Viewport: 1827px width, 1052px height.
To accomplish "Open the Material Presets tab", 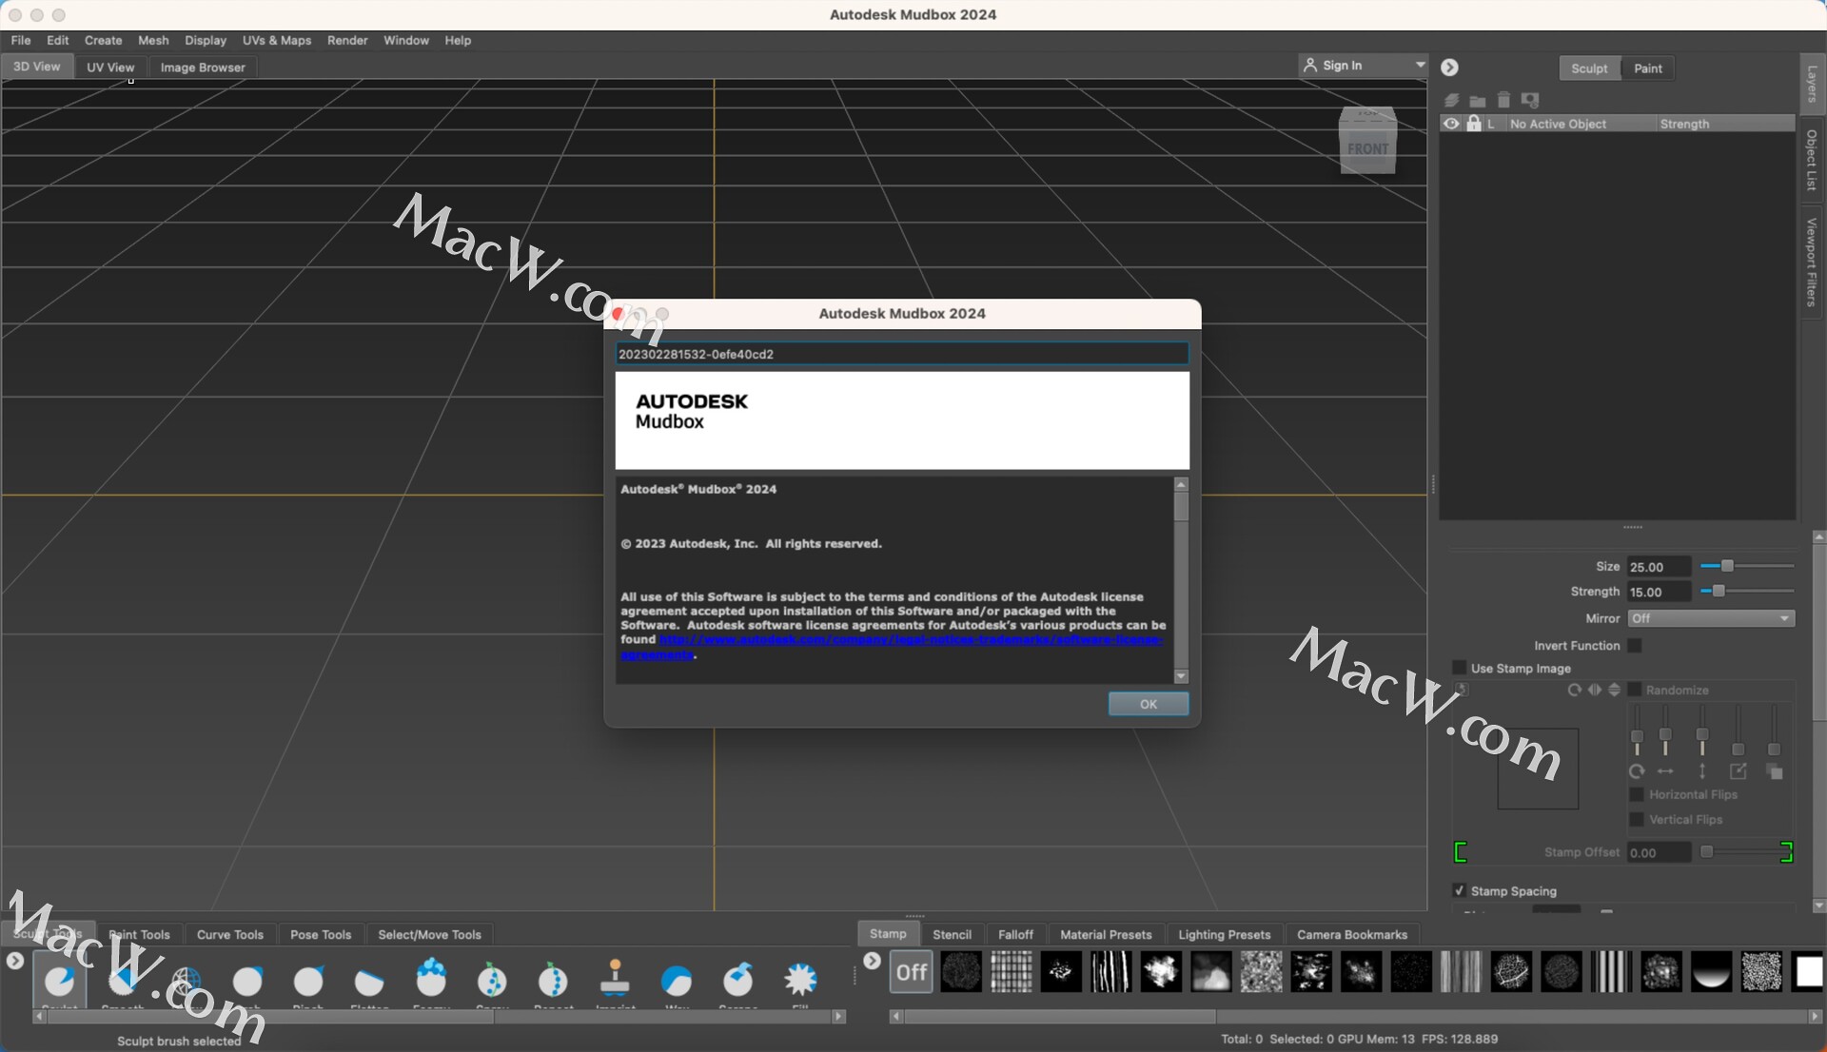I will click(x=1106, y=935).
